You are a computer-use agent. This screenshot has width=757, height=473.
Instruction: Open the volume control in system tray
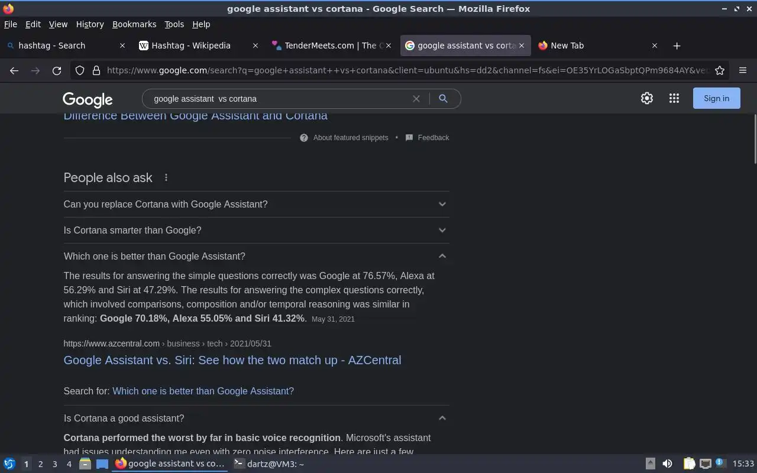[667, 464]
